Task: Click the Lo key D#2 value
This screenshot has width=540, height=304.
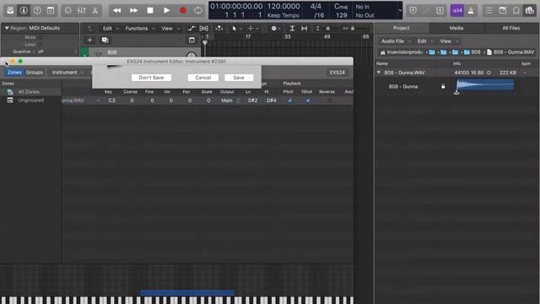Action: [x=252, y=100]
